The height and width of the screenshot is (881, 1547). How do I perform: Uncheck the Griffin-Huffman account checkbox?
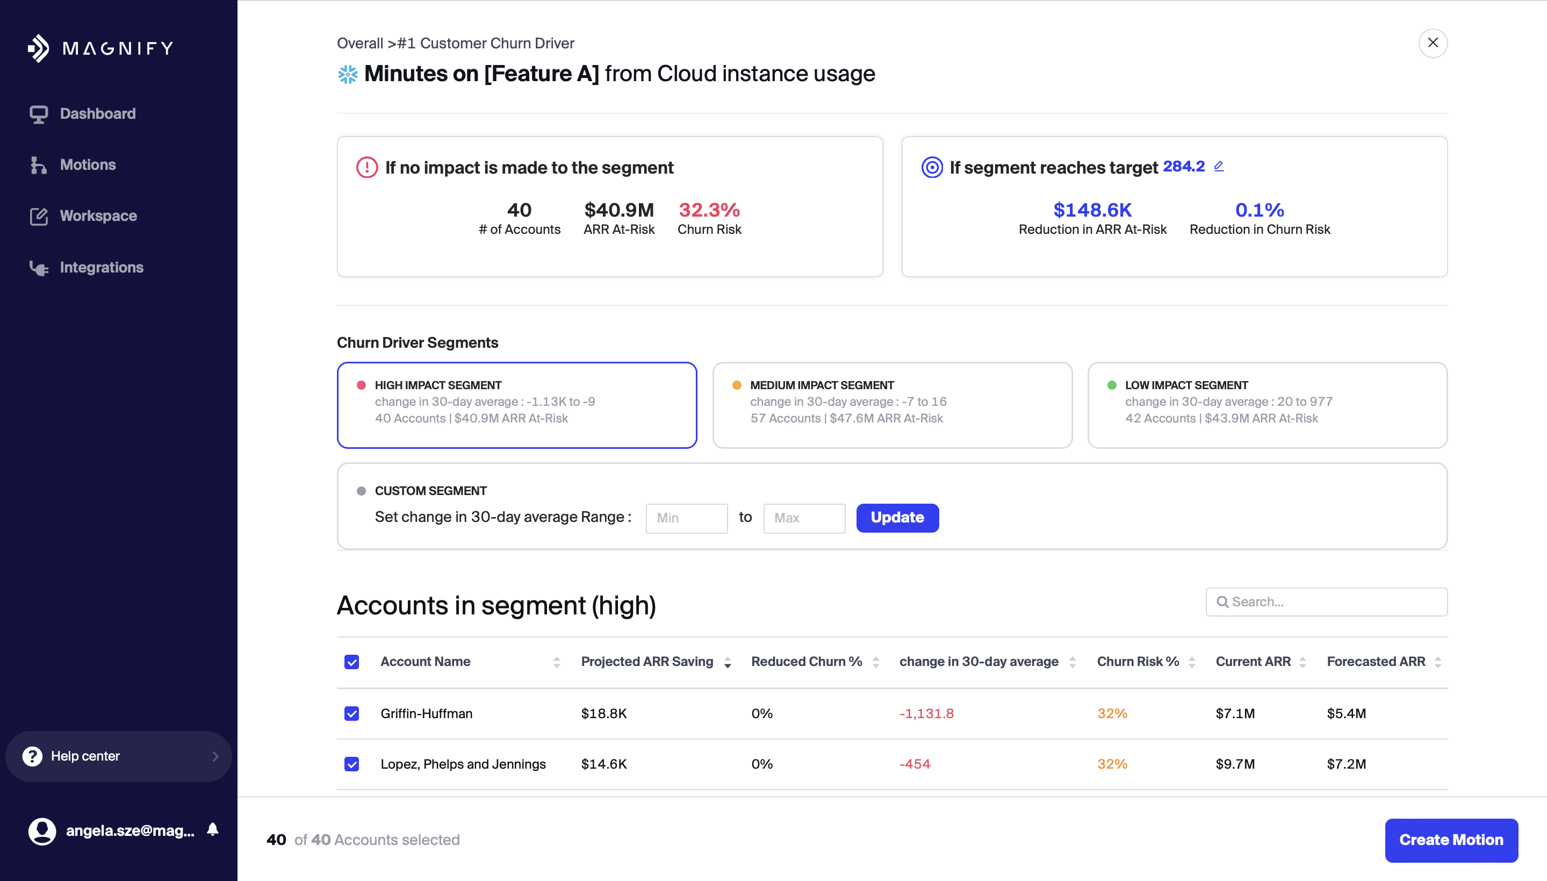pyautogui.click(x=351, y=713)
